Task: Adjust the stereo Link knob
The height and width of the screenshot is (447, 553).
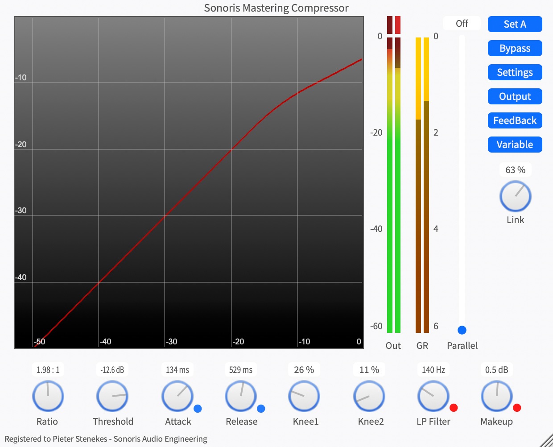Action: point(515,196)
